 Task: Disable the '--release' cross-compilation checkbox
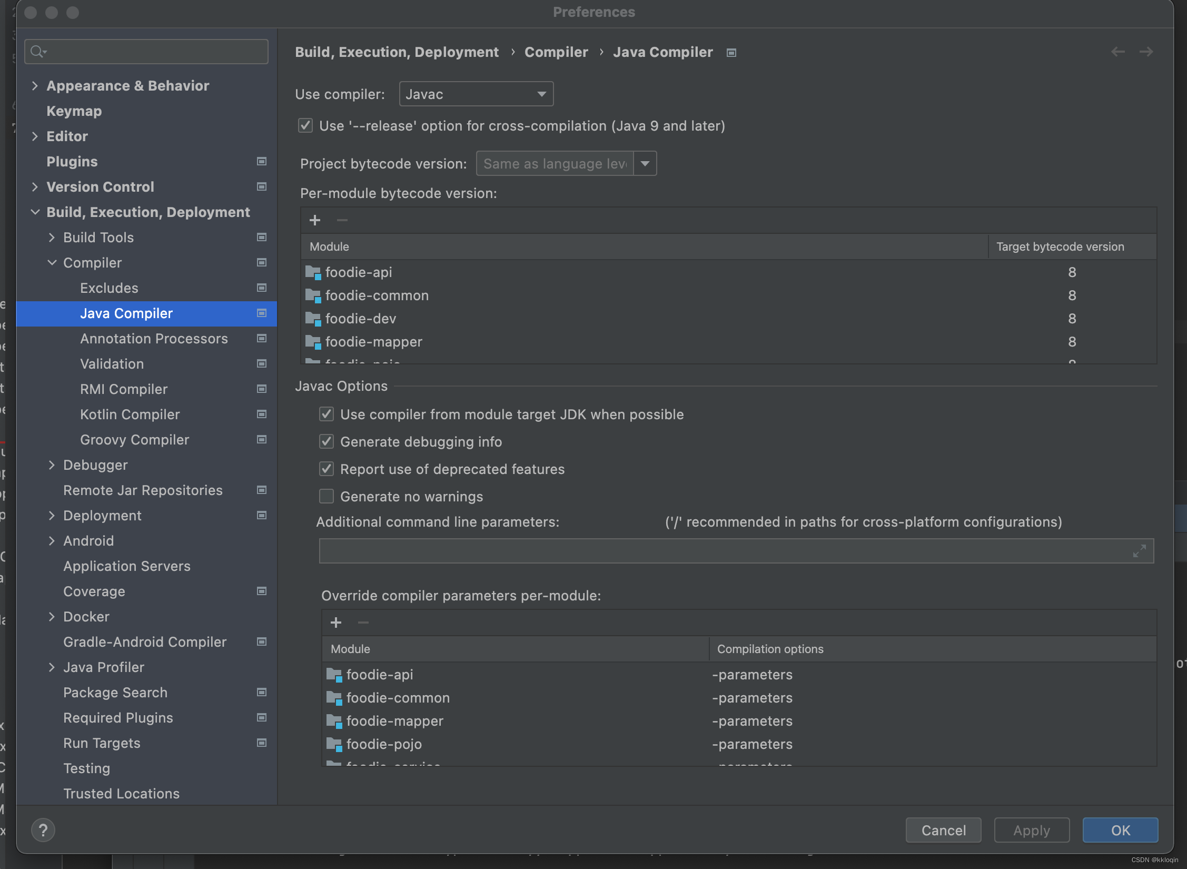[x=305, y=126]
